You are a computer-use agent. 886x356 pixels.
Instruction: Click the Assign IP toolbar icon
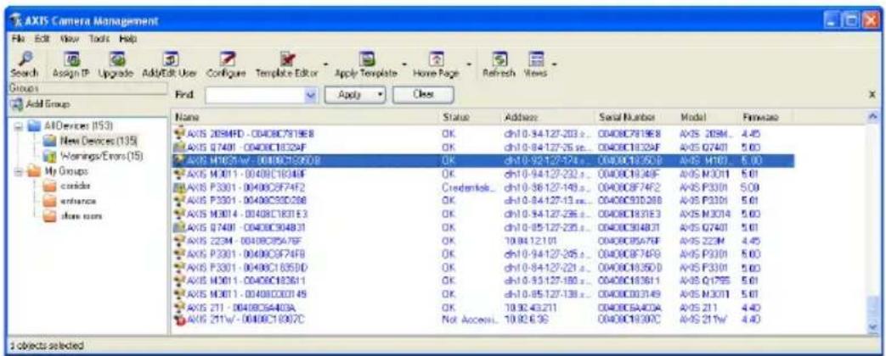click(x=73, y=65)
